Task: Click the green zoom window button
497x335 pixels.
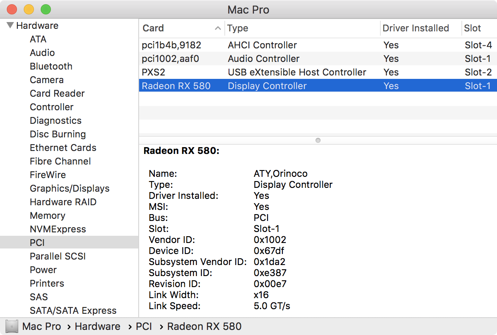Action: (45, 9)
